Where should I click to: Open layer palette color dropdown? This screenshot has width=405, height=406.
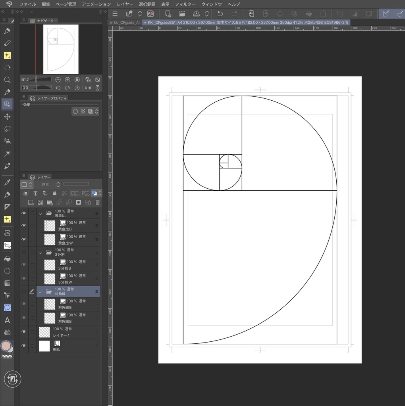(27, 185)
